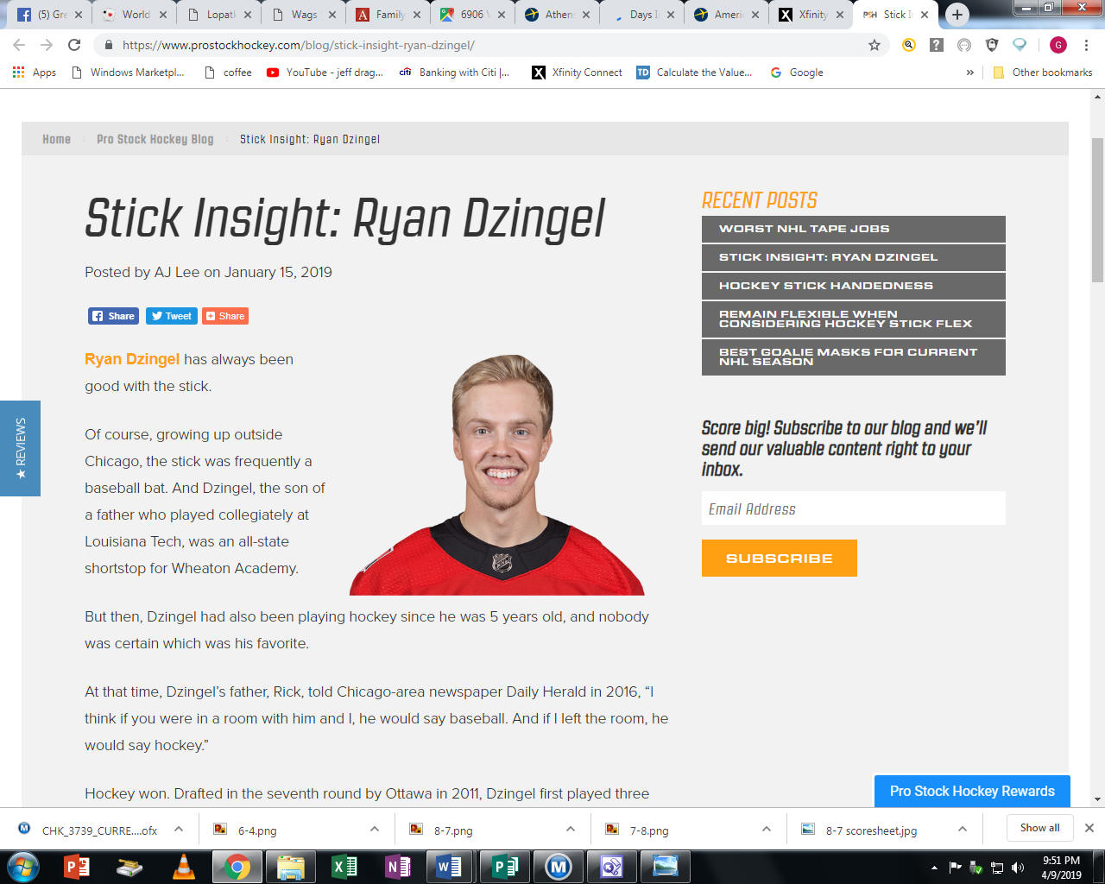The width and height of the screenshot is (1105, 884).
Task: Expand options for 7-8.png download
Action: (x=767, y=829)
